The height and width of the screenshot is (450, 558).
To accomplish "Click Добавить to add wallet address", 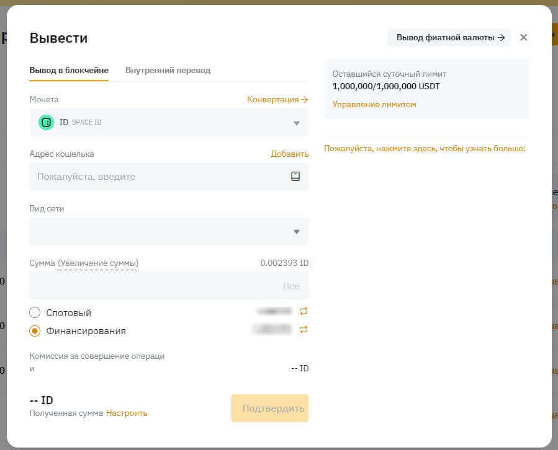I will coord(289,154).
